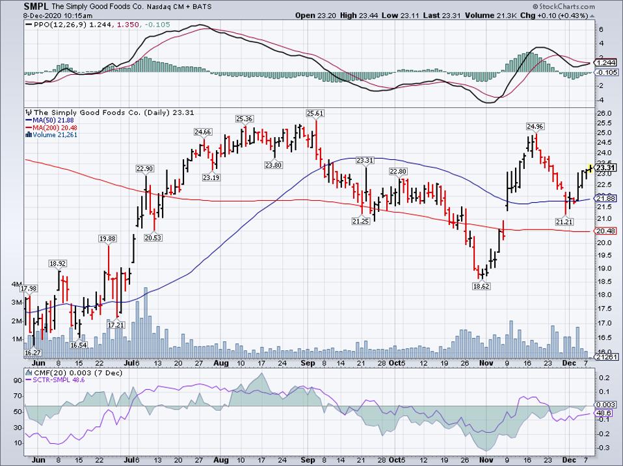Click the StockCharts.com copyright label
623x466 pixels.
[x=564, y=6]
